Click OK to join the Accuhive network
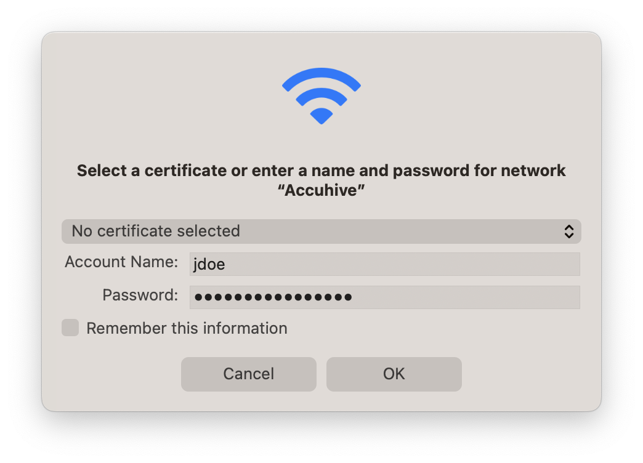 394,374
